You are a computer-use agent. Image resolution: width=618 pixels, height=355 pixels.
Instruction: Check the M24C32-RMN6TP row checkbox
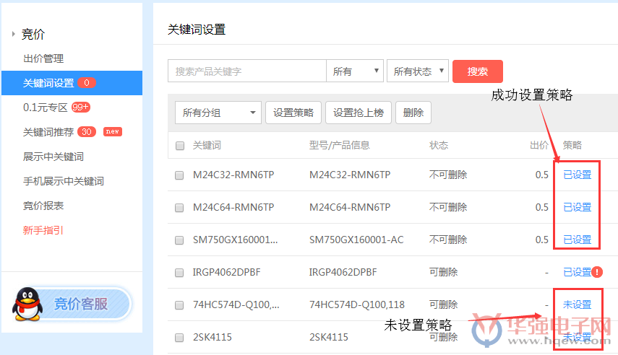(179, 175)
